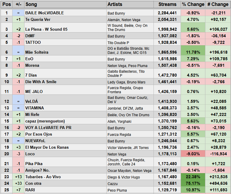This screenshot has width=231, height=194.
Task: Select the NUEVAYoL song cell
Action: tap(65, 141)
